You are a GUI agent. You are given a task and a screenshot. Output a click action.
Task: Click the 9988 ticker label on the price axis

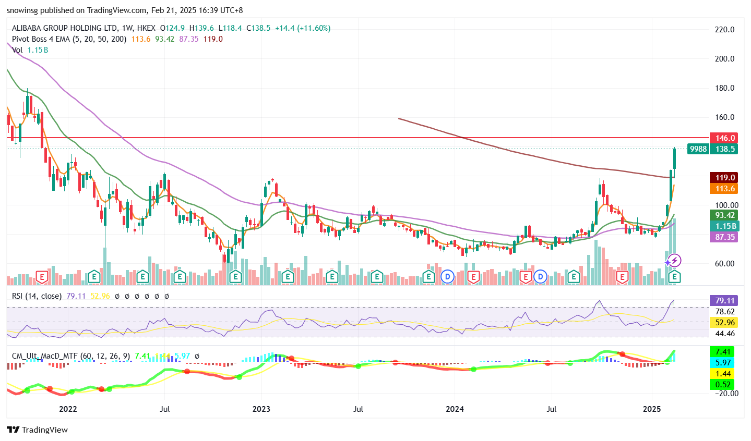[698, 149]
